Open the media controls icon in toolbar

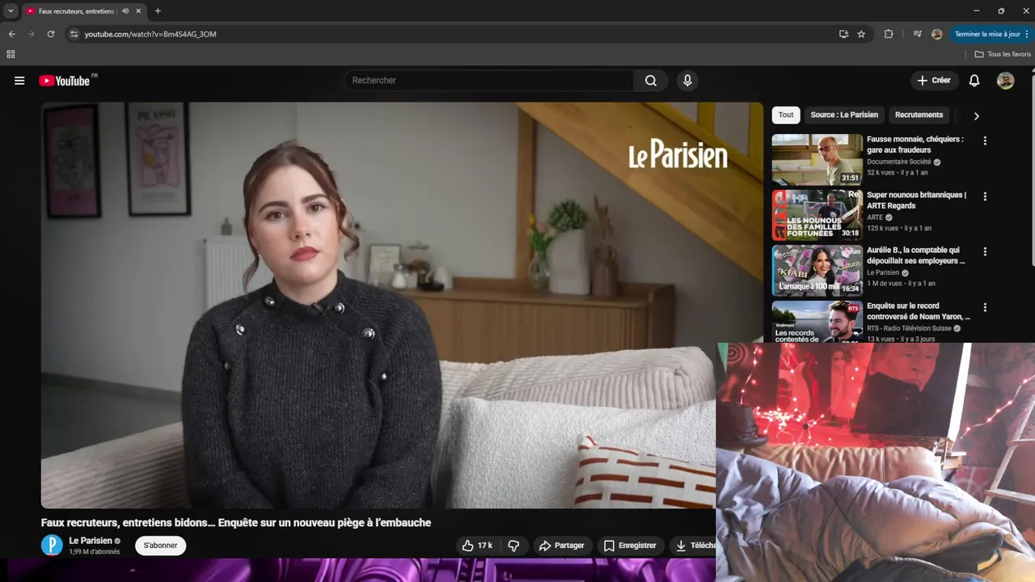917,34
